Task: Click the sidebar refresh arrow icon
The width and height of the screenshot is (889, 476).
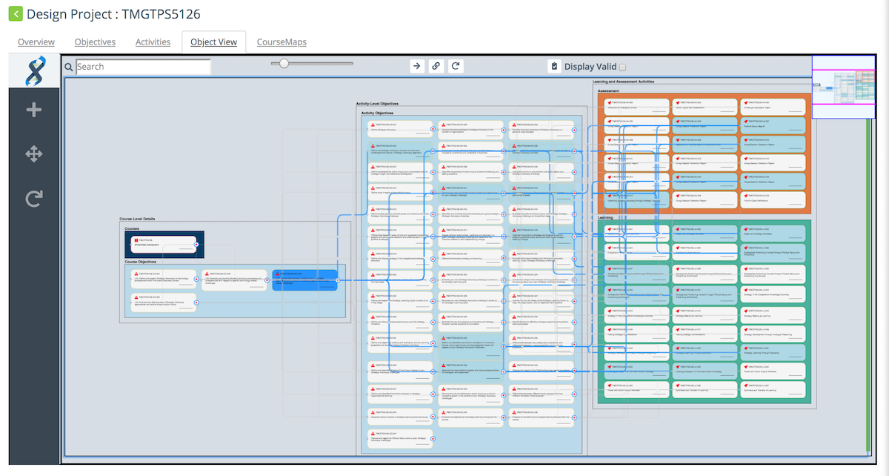Action: coord(33,199)
